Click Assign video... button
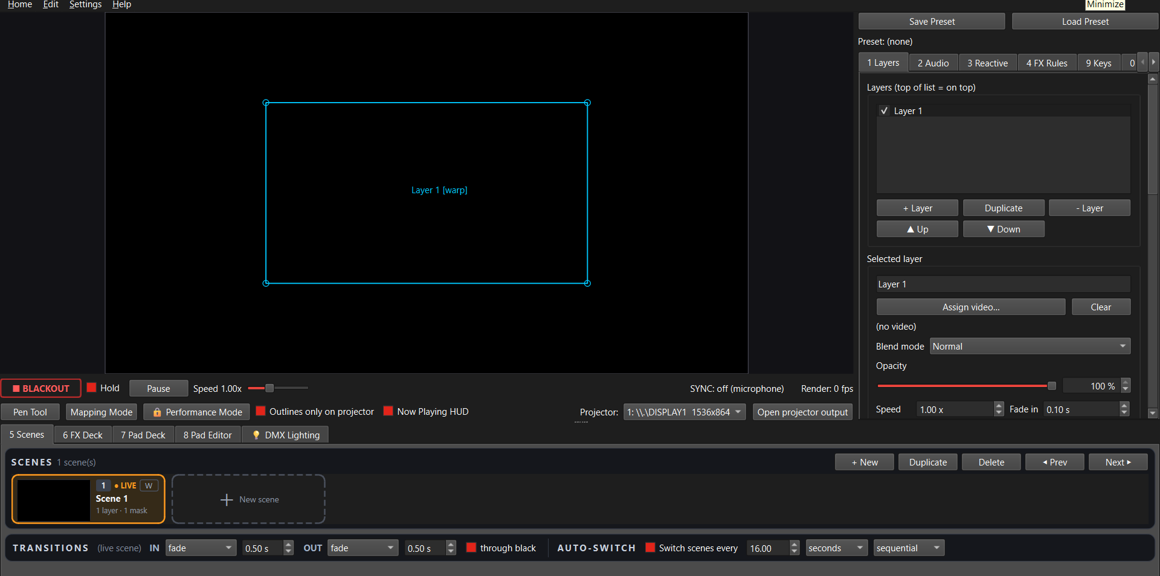 pos(971,307)
